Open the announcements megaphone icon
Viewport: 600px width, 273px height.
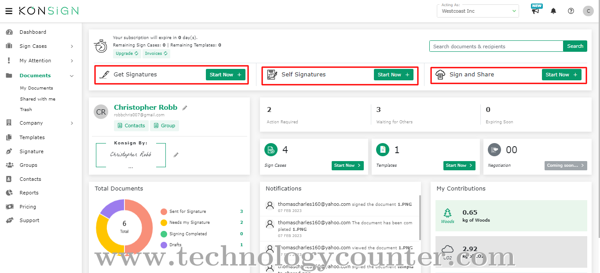point(536,10)
